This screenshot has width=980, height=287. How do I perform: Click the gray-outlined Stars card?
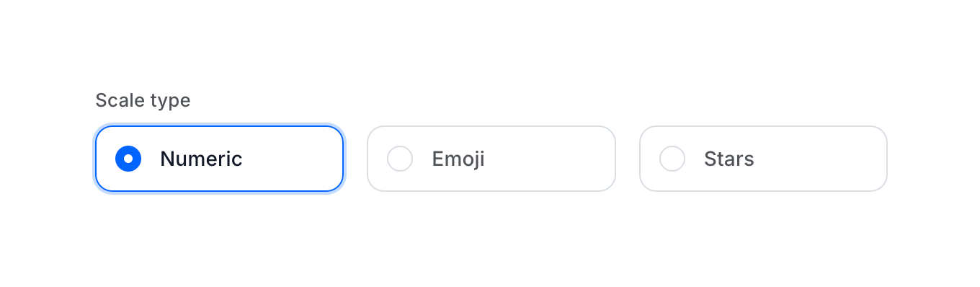[763, 159]
